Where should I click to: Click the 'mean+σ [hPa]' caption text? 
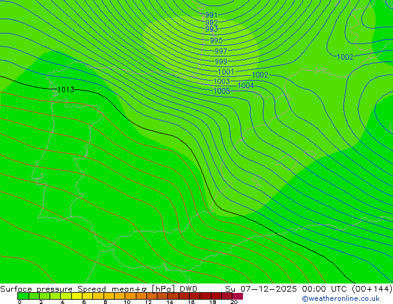[x=143, y=289]
